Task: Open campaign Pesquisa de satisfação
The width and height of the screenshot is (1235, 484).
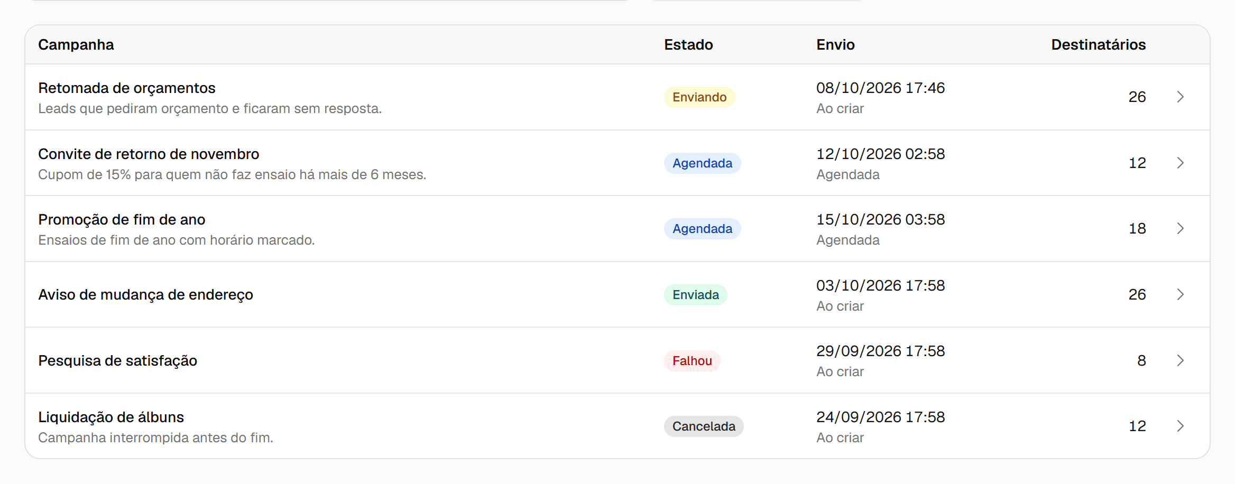Action: [117, 360]
